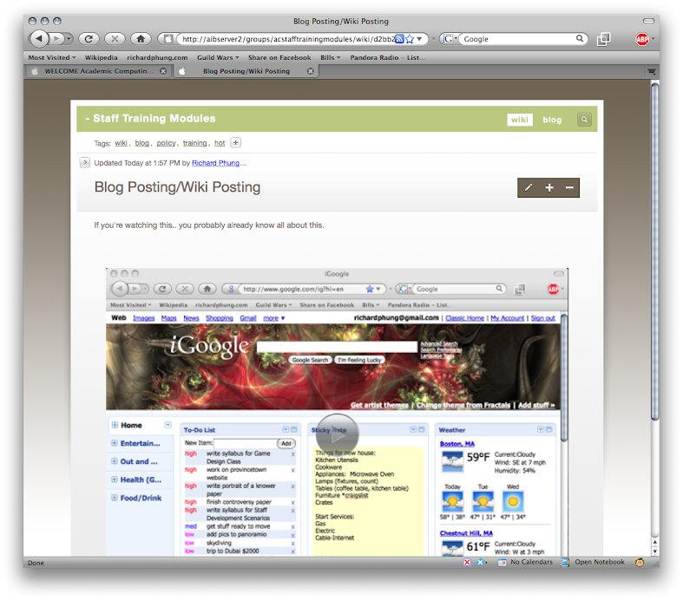Expand the update history disclosure arrow
The image size is (683, 600).
coord(84,162)
